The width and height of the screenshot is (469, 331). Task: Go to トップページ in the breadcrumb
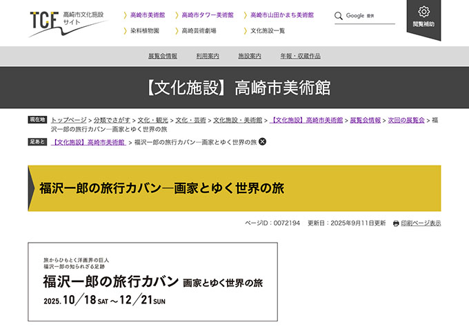(x=68, y=120)
